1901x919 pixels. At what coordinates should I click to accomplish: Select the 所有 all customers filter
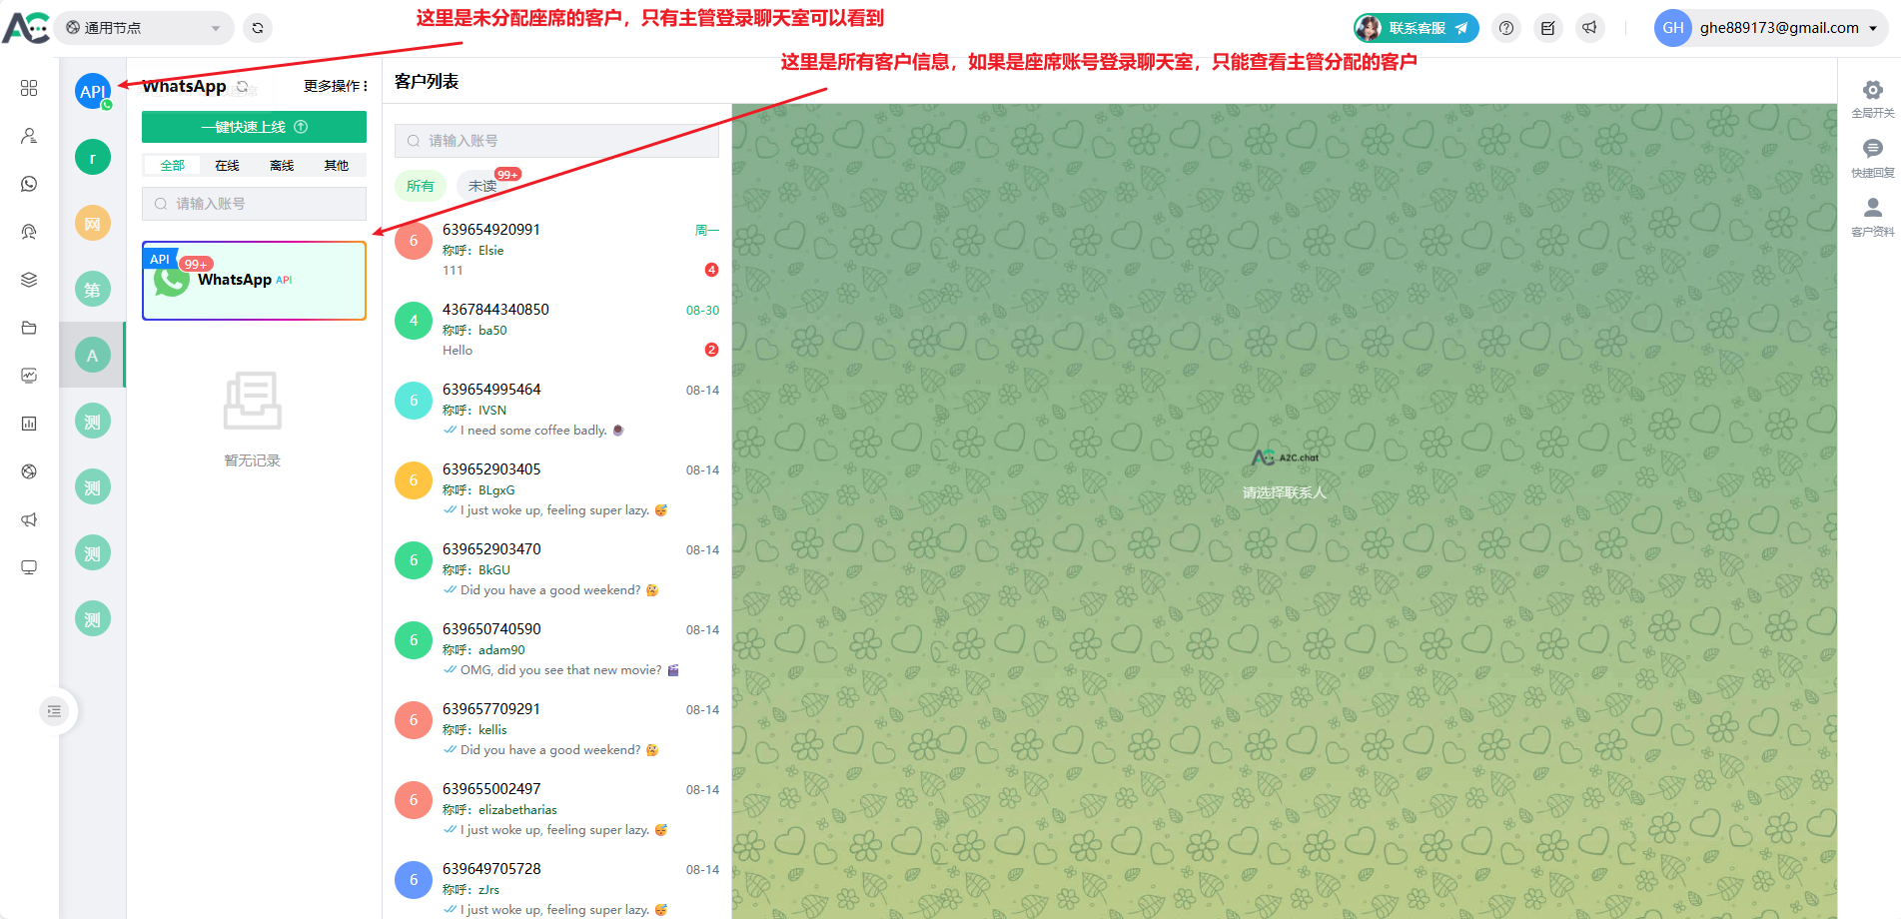click(421, 186)
